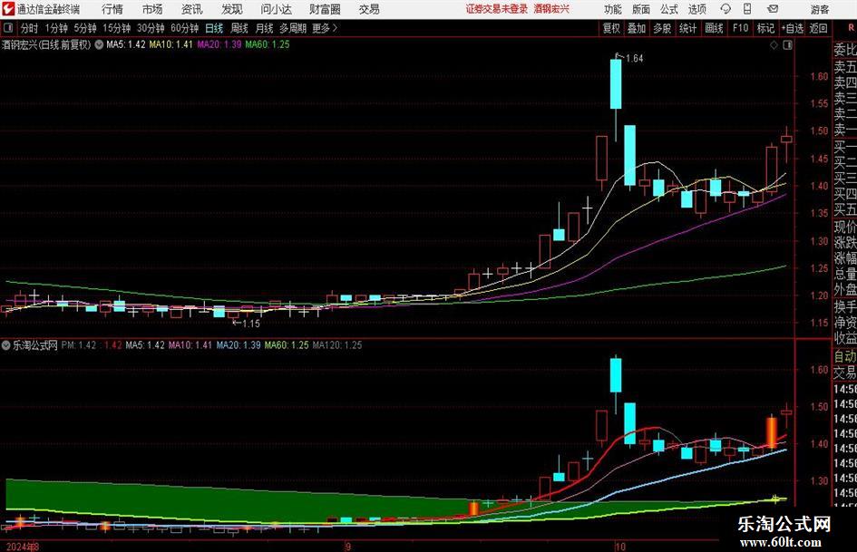Open the 选项 menu

[x=696, y=9]
